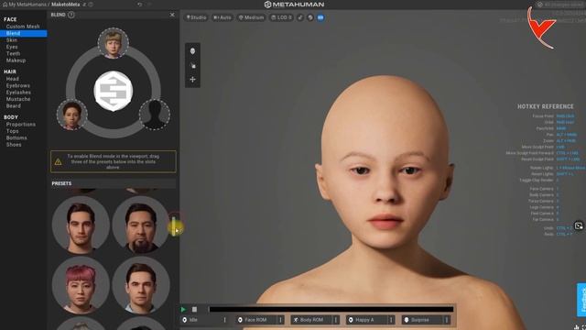
Task: Select the preset with goatee beard
Action: click(141, 225)
